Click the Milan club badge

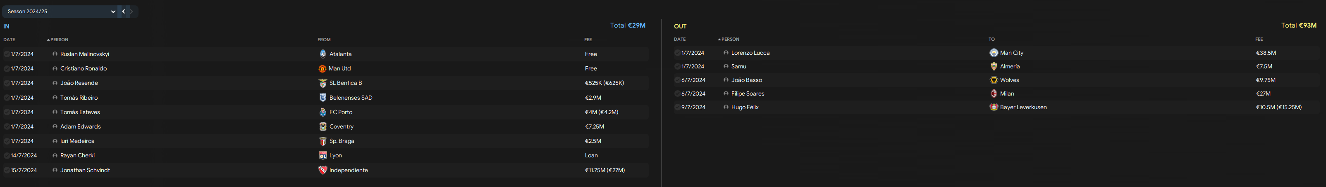994,94
